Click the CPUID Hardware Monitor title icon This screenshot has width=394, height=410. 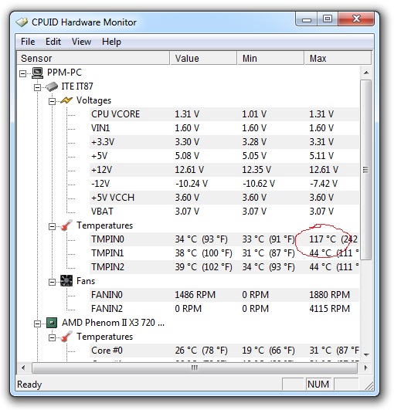(x=22, y=22)
